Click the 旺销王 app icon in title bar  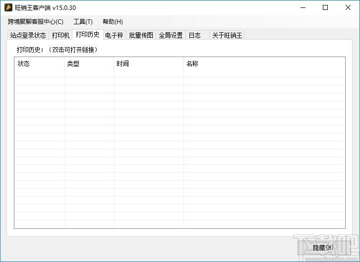click(8, 7)
